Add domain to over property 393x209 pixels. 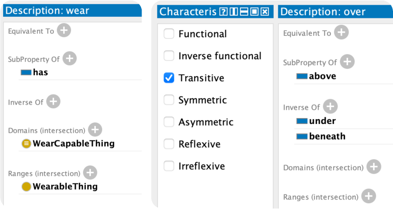pos(374,166)
